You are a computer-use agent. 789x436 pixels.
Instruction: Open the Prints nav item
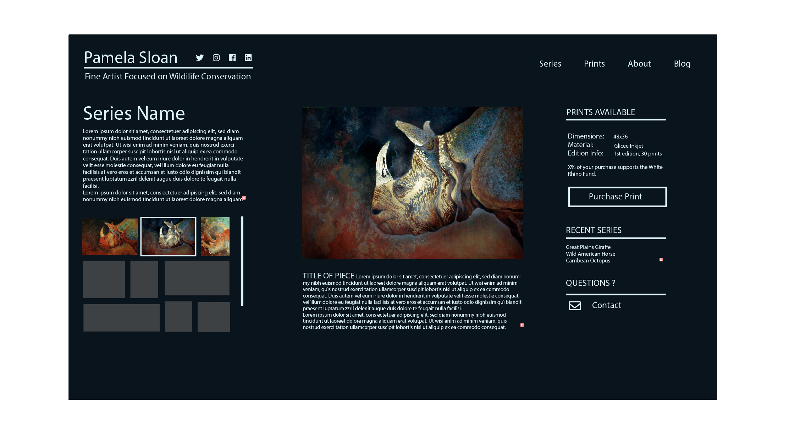click(x=594, y=64)
